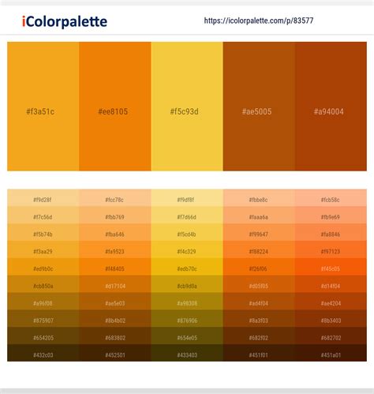Select the #683802 shade cell
This screenshot has width=374, height=394.
click(115, 336)
